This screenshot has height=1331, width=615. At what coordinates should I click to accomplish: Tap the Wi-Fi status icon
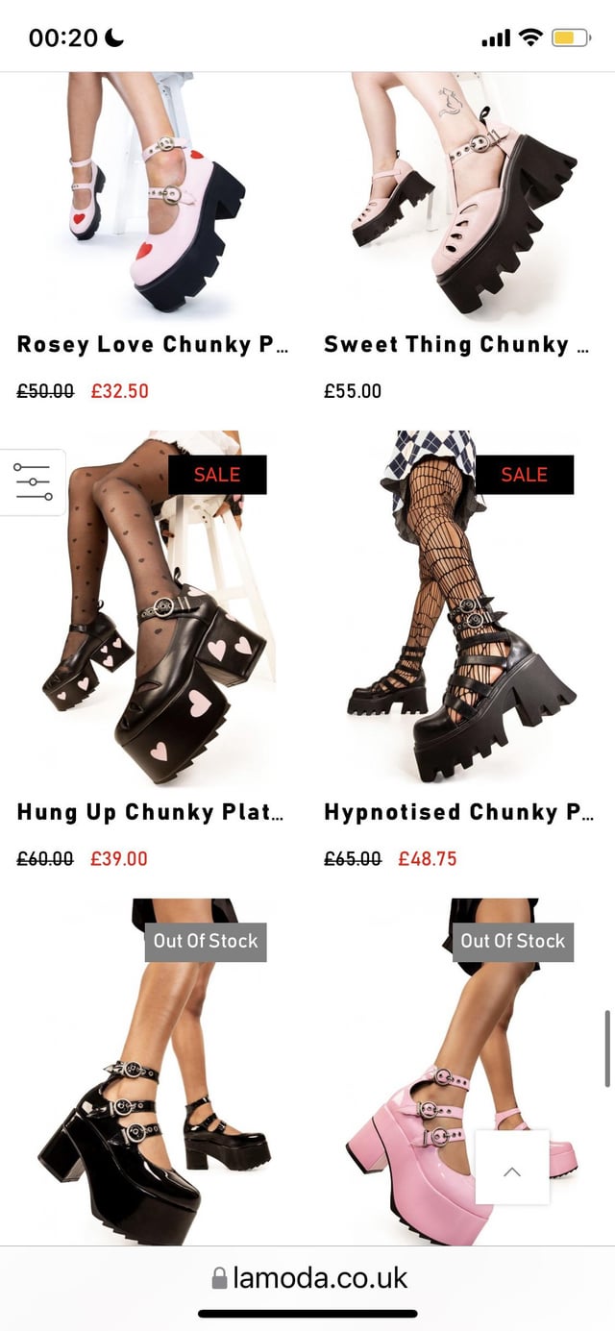point(529,38)
